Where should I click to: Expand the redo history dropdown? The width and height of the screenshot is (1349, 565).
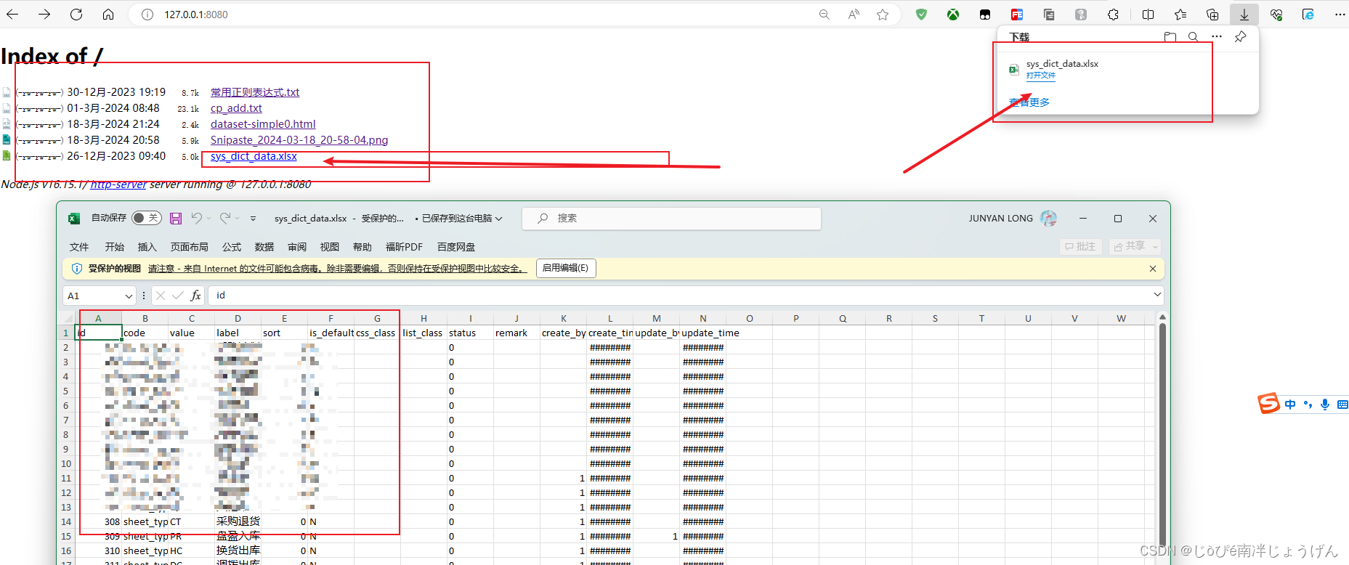click(237, 218)
